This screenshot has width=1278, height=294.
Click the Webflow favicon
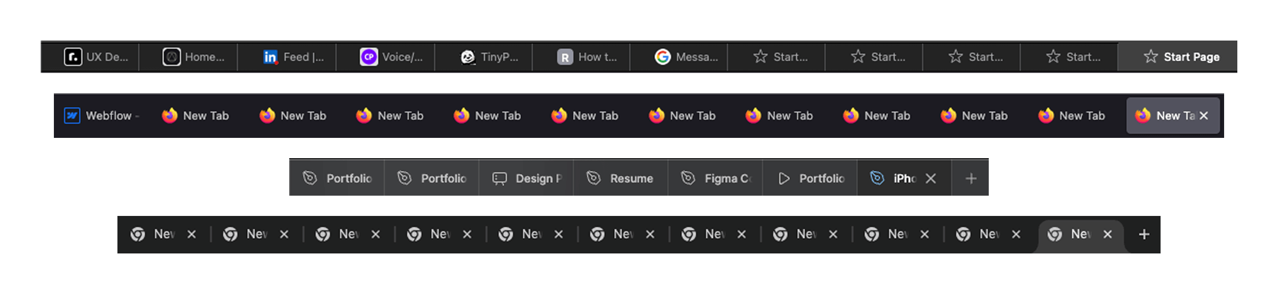click(72, 116)
